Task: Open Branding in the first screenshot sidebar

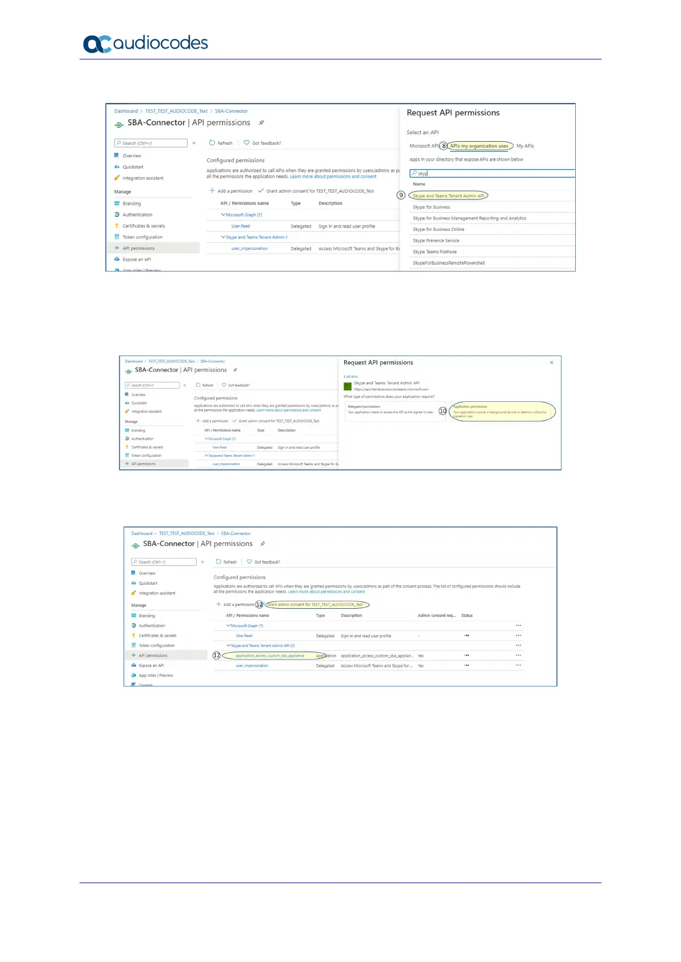Action: point(132,203)
